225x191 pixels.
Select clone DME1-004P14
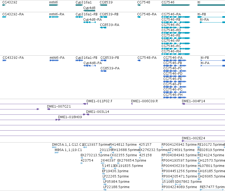(x=203, y=104)
